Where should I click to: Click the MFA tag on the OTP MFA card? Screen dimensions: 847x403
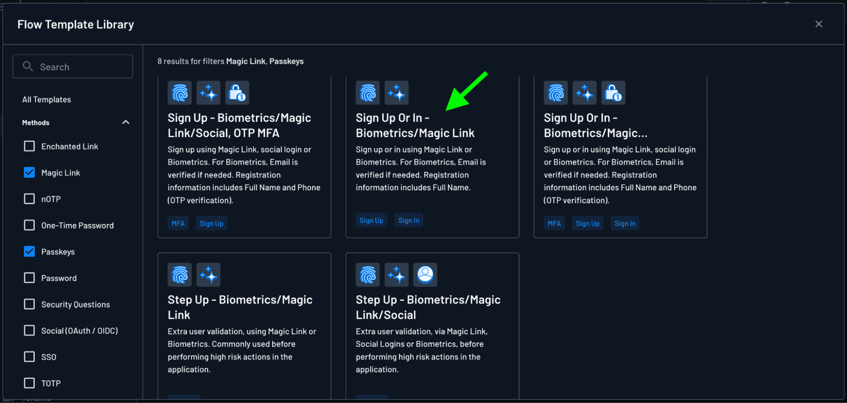tap(178, 223)
